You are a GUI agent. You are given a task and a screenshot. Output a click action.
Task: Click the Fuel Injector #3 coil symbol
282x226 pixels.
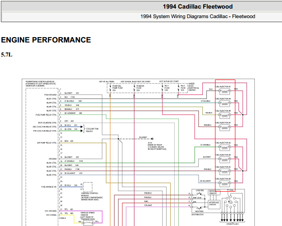[x=225, y=171]
